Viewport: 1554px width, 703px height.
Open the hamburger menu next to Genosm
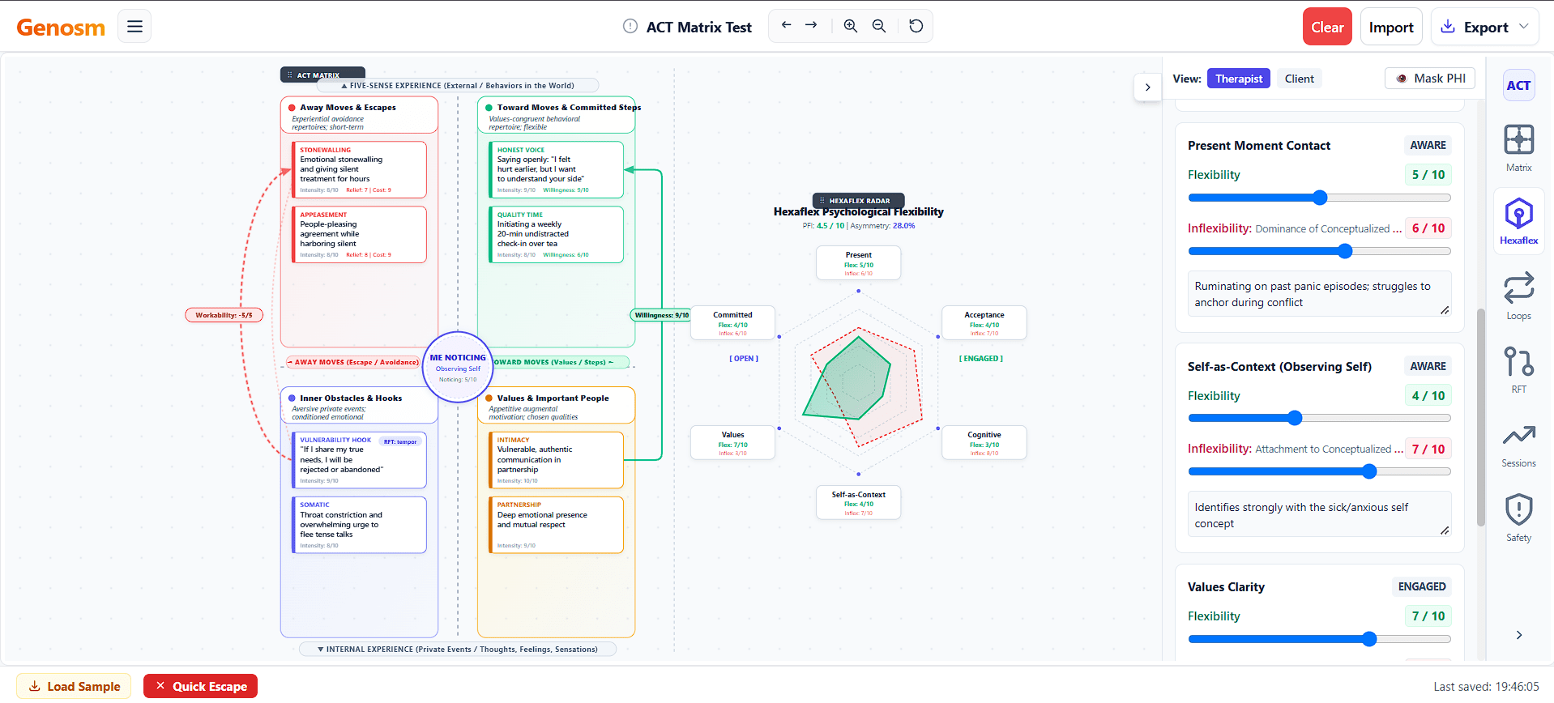[x=134, y=26]
